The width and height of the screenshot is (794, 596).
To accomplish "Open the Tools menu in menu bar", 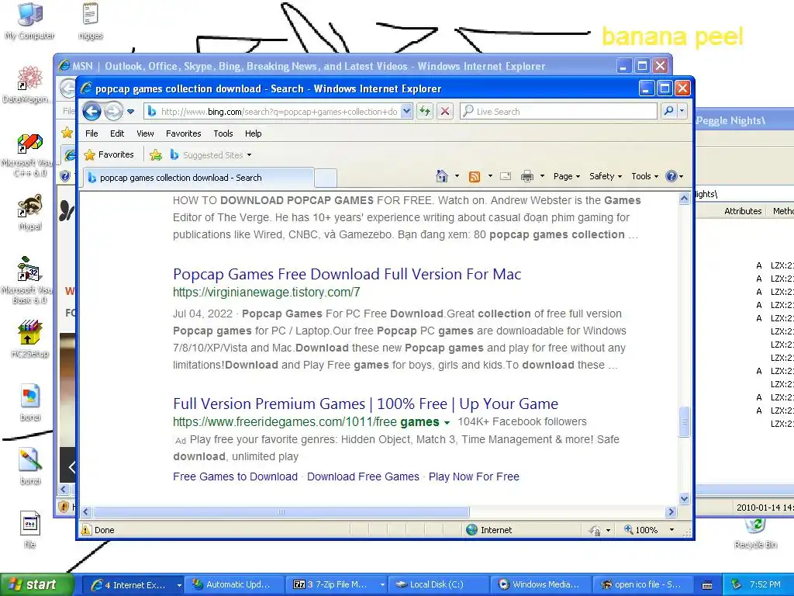I will click(x=223, y=133).
